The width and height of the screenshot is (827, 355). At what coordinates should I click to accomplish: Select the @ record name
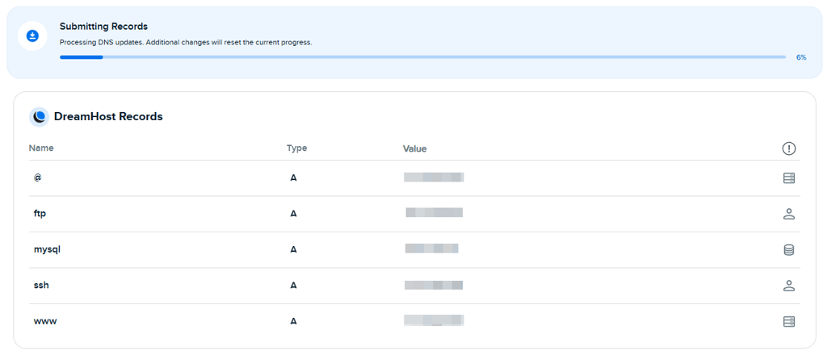point(37,177)
